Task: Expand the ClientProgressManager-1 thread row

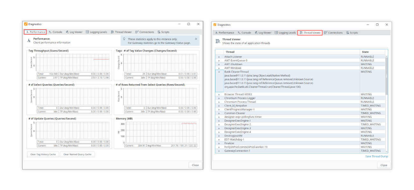Action: point(219,109)
